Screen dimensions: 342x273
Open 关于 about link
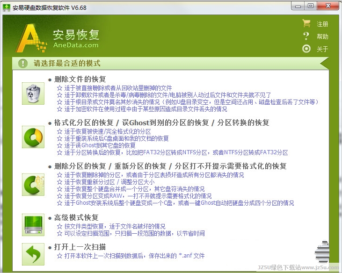pyautogui.click(x=322, y=49)
